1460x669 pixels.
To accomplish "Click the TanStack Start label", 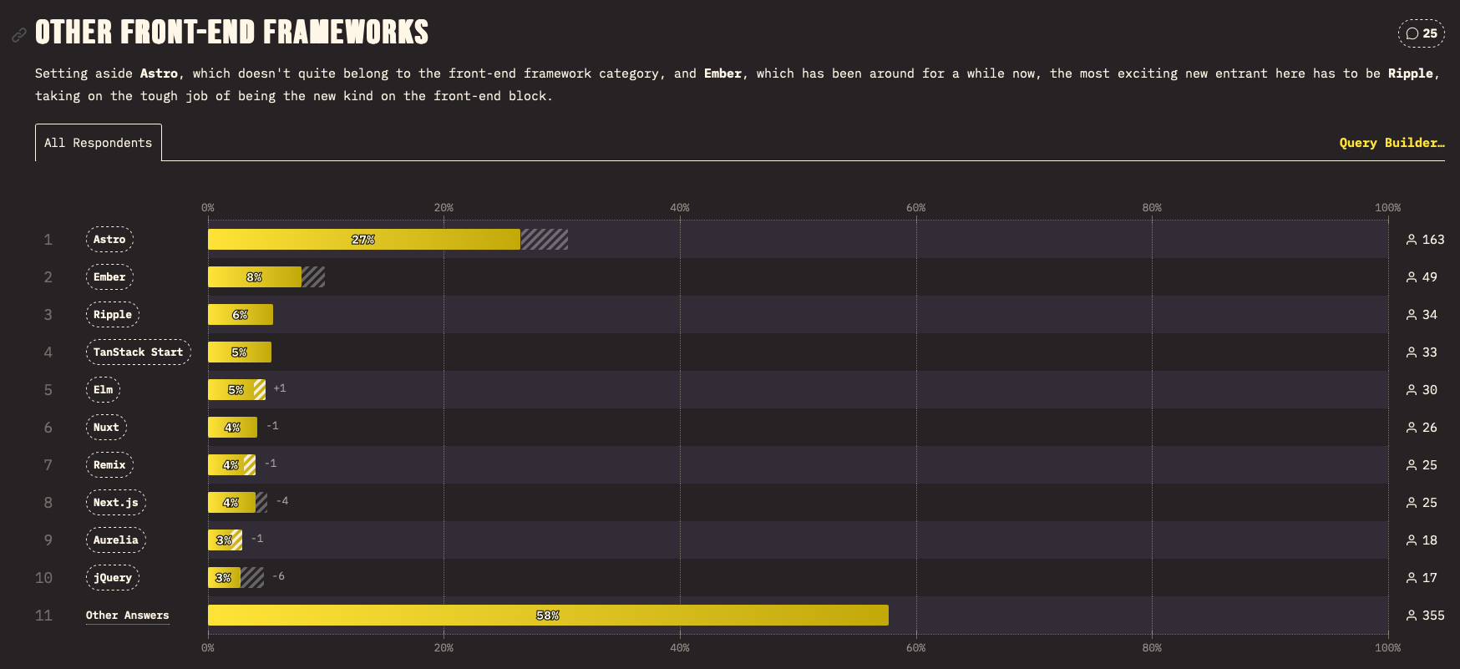I will [138, 352].
